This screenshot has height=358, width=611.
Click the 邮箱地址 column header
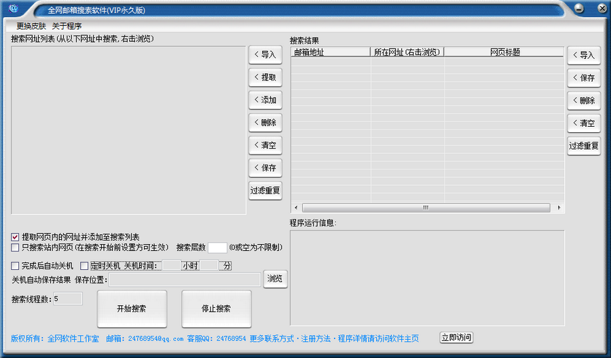click(x=331, y=52)
